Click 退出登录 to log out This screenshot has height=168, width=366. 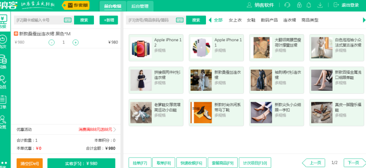(x=347, y=5)
